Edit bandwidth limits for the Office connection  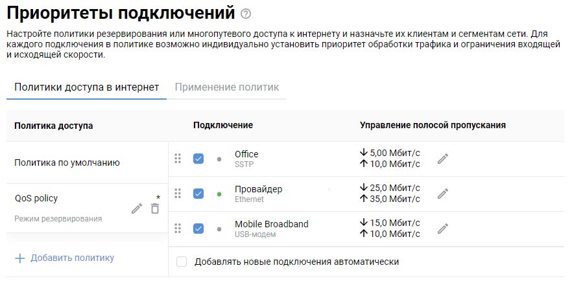443,159
